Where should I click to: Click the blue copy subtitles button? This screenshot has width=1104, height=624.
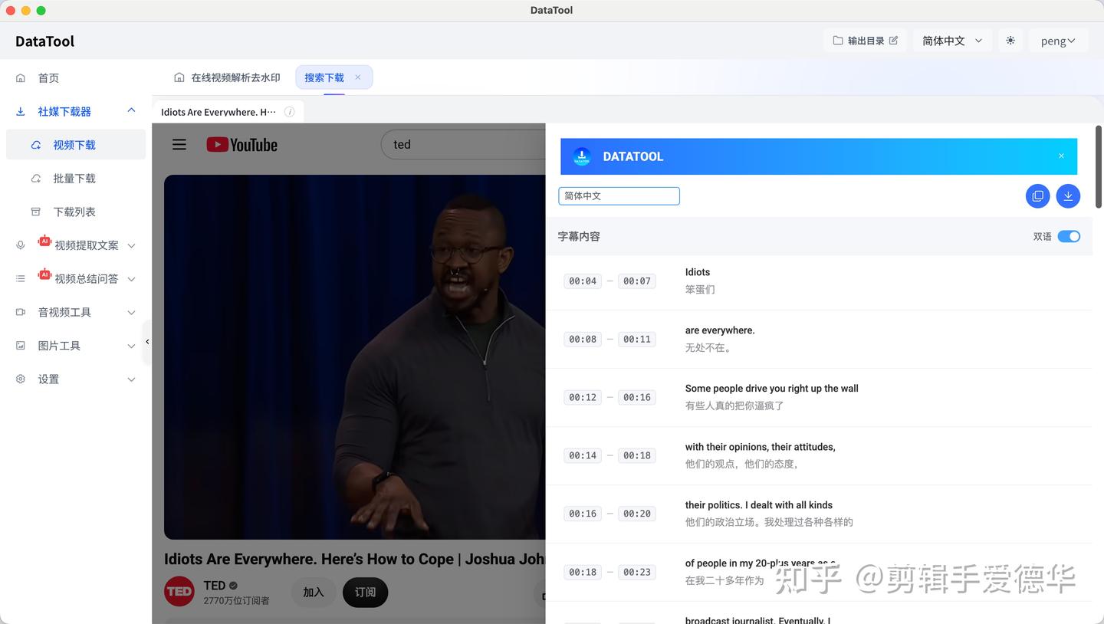click(1037, 196)
